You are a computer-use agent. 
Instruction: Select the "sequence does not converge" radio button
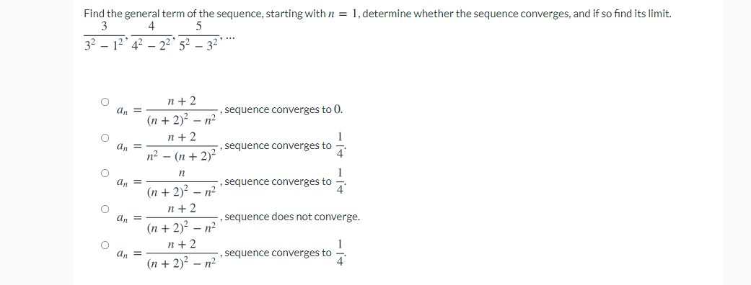[x=105, y=209]
